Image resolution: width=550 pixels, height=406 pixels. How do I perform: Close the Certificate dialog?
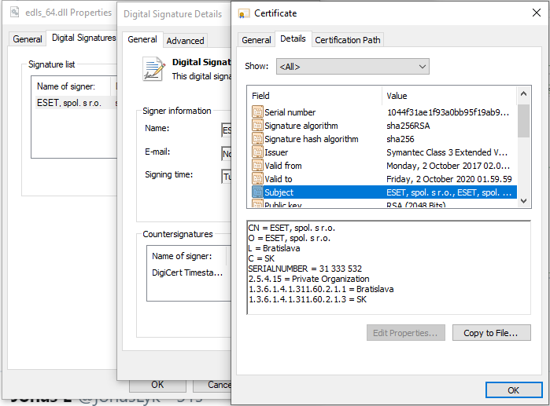coord(537,13)
